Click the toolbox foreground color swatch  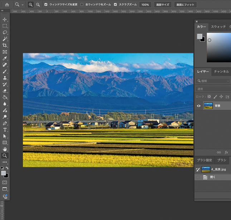(x=3, y=173)
